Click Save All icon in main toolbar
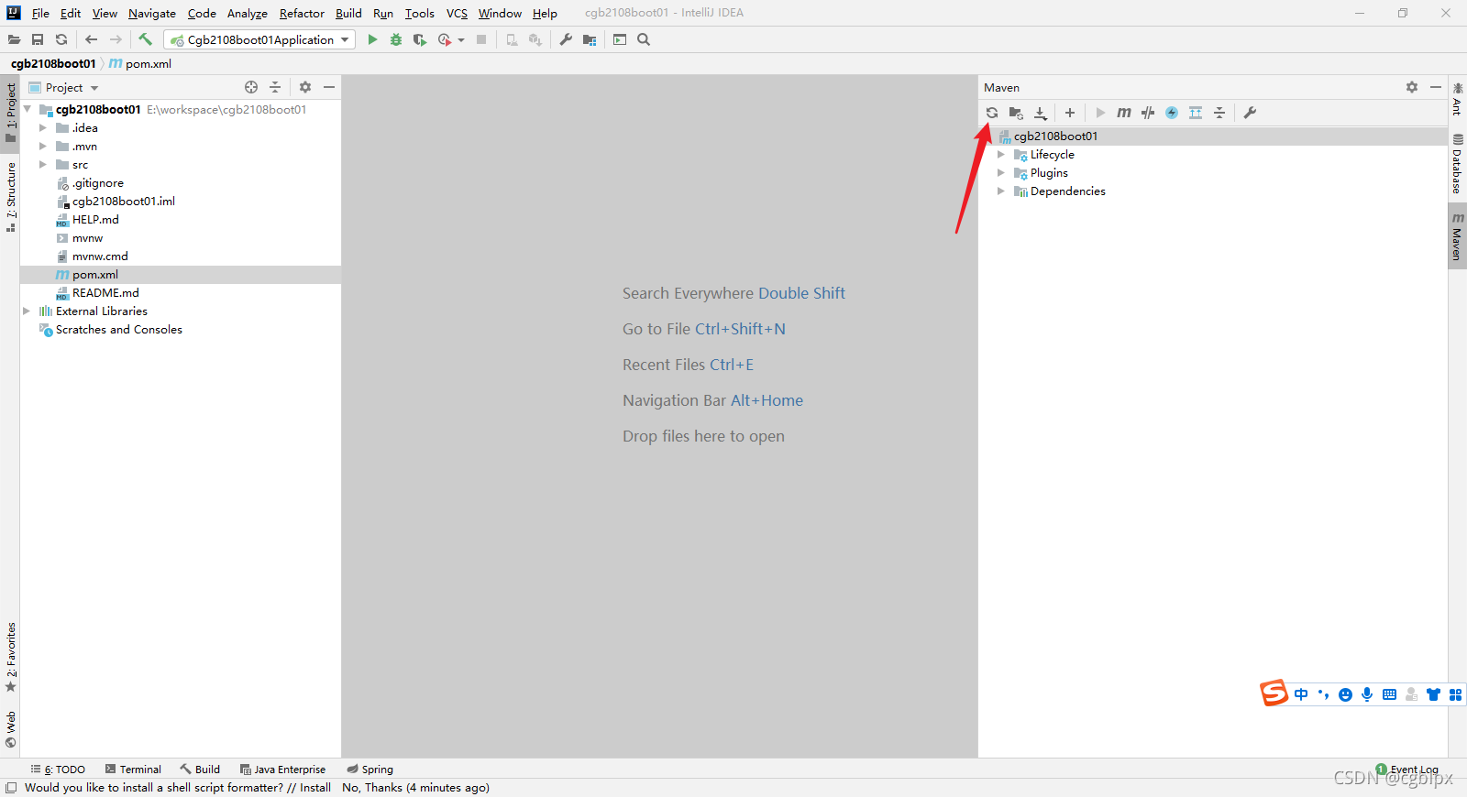The height and width of the screenshot is (797, 1467). [38, 39]
